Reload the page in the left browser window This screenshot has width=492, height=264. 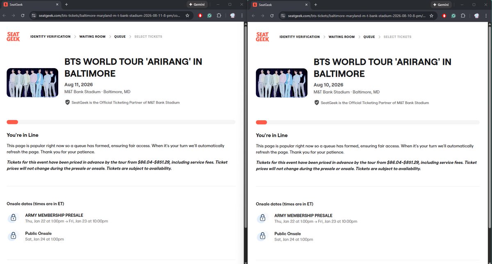point(23,16)
